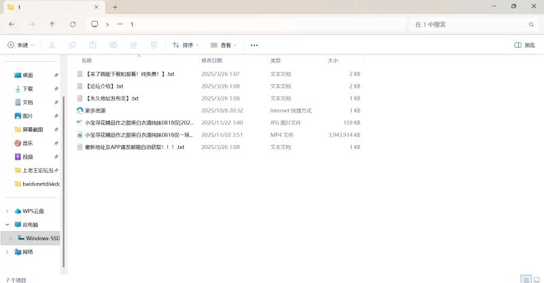Sort by the 大小 column header
Viewport: 544px width, 283px height.
(333, 61)
